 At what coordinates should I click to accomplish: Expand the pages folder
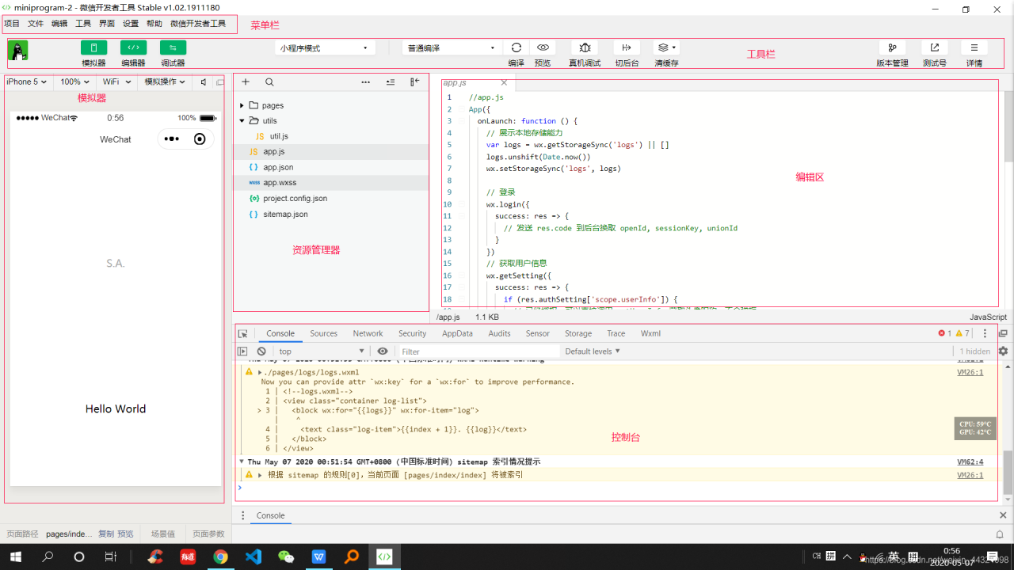(273, 105)
